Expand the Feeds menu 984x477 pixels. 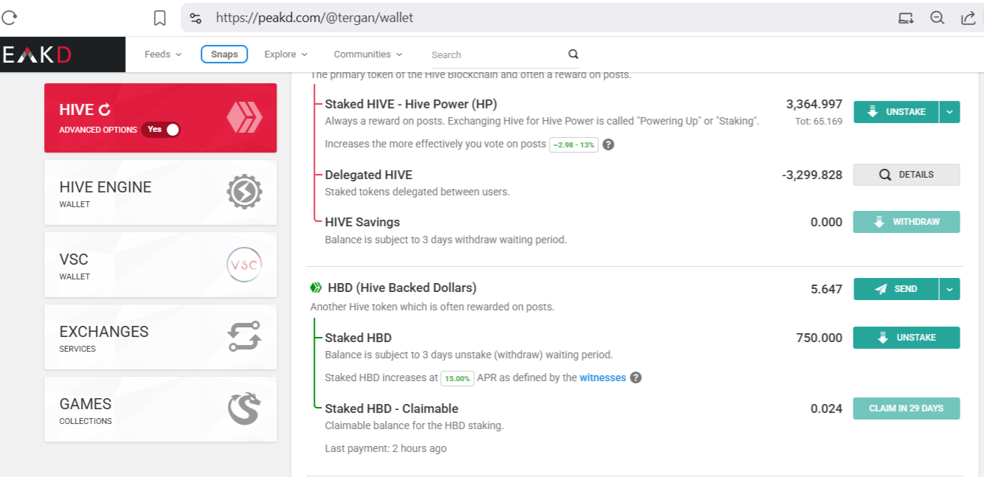tap(163, 55)
